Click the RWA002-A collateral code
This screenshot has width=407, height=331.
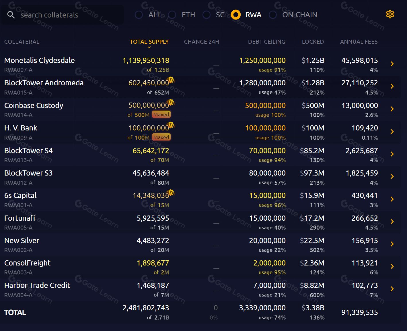click(x=18, y=250)
